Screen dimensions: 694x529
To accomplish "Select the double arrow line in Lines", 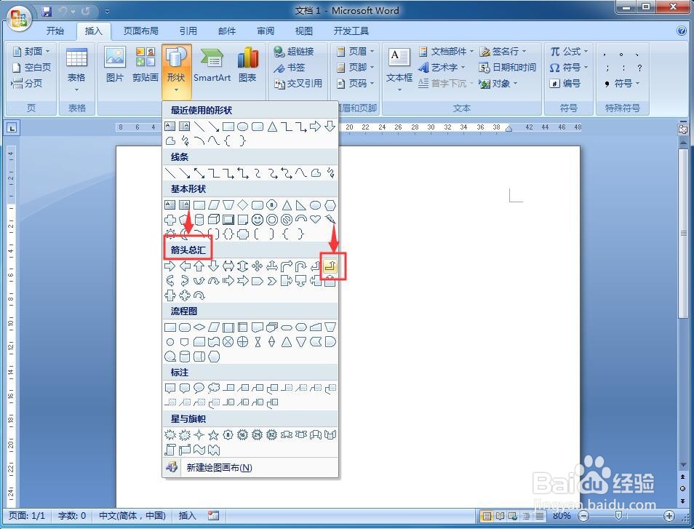I will coord(199,172).
